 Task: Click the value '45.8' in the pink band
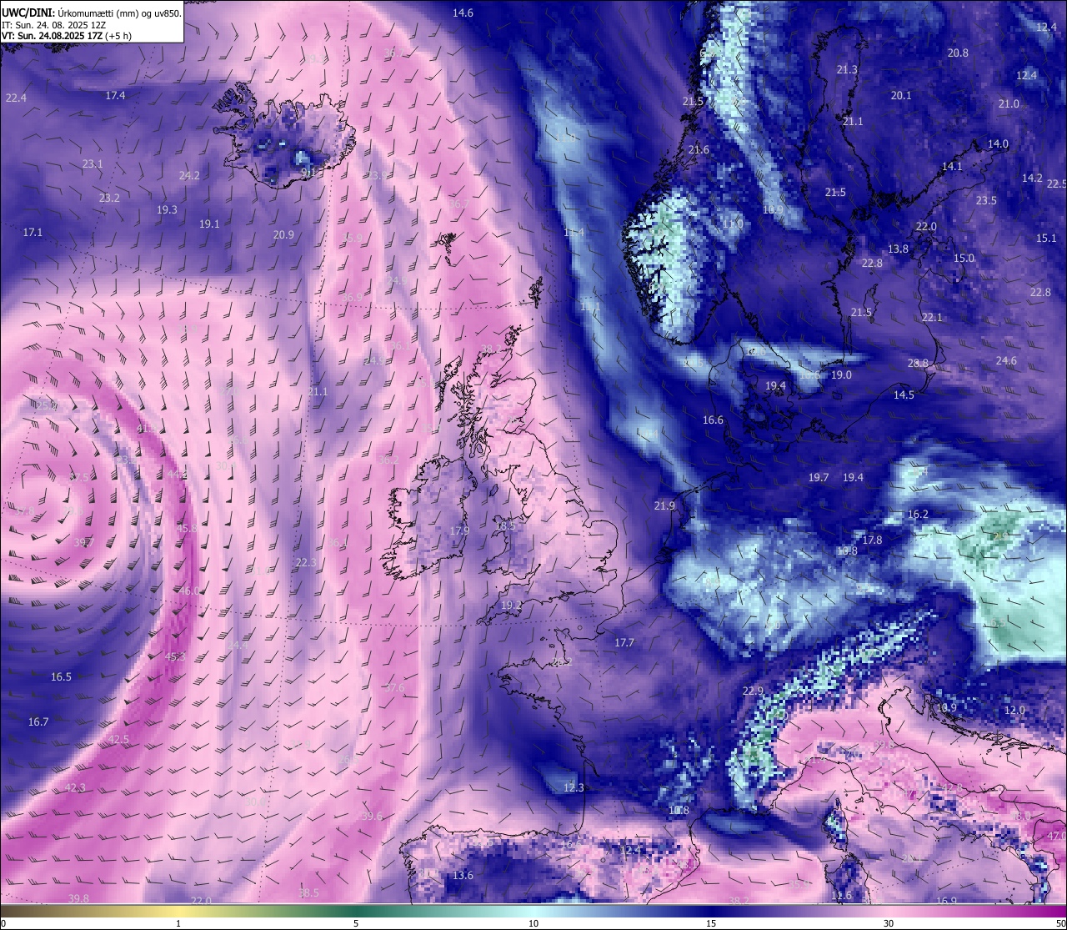coord(188,529)
